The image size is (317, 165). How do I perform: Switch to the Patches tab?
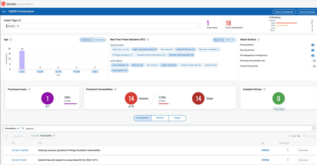(x=160, y=118)
